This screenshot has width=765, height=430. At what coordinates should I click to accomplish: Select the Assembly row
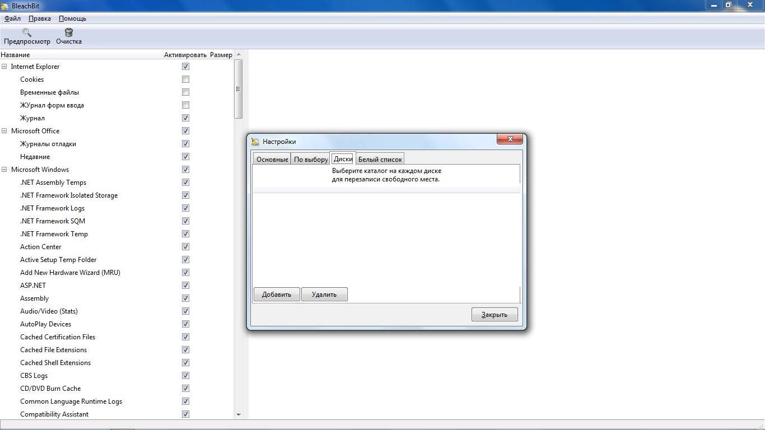pyautogui.click(x=116, y=298)
